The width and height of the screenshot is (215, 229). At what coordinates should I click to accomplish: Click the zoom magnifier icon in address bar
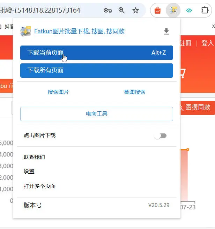tap(121, 11)
